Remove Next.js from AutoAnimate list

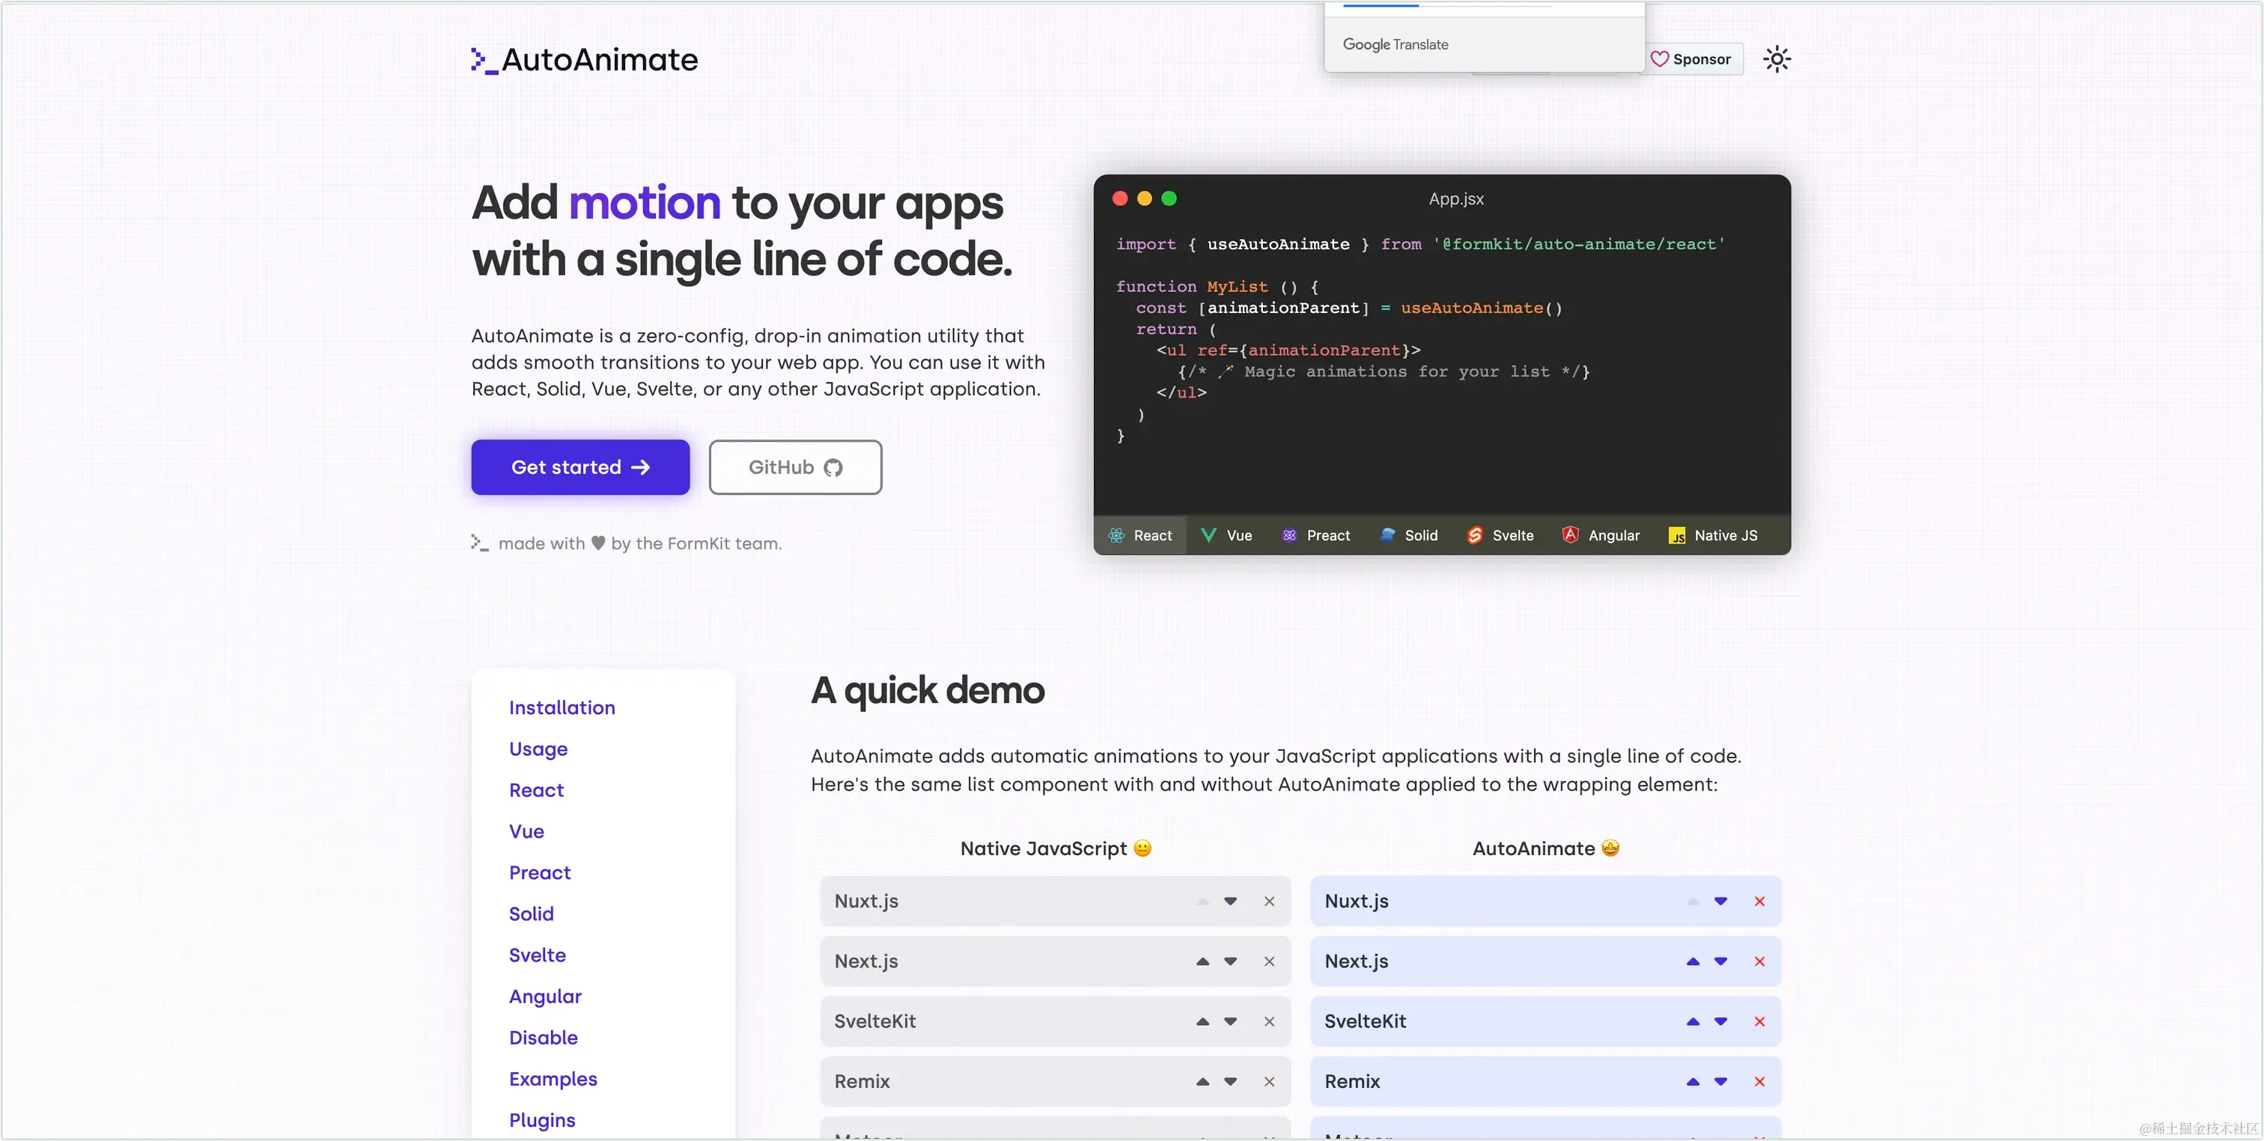pos(1759,961)
